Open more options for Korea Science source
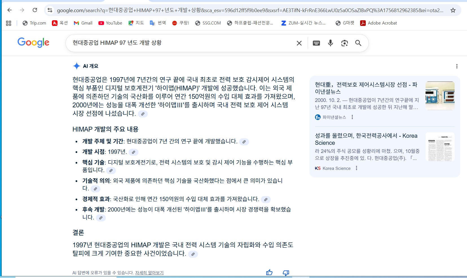The image size is (467, 278). (x=357, y=168)
